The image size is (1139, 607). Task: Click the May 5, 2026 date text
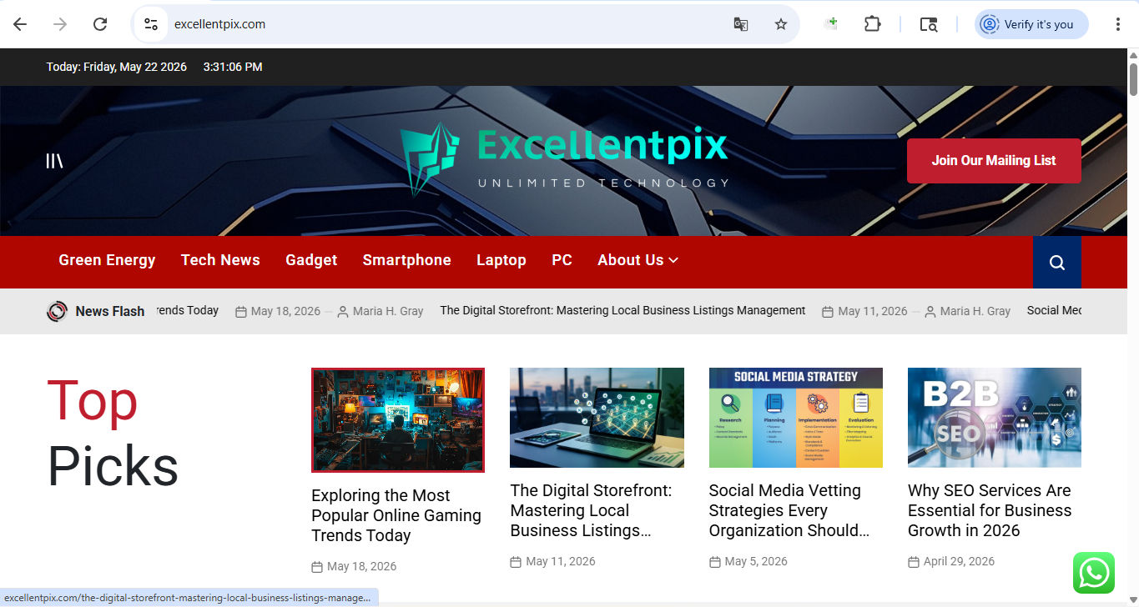(756, 561)
